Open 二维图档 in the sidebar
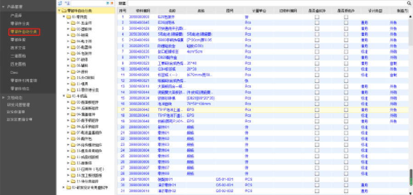Viewport: 413px width, 195px height. 18,56
